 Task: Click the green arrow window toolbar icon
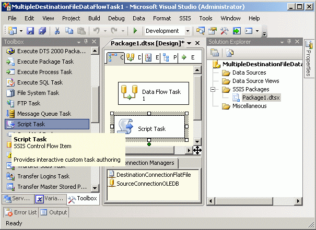(x=237, y=31)
